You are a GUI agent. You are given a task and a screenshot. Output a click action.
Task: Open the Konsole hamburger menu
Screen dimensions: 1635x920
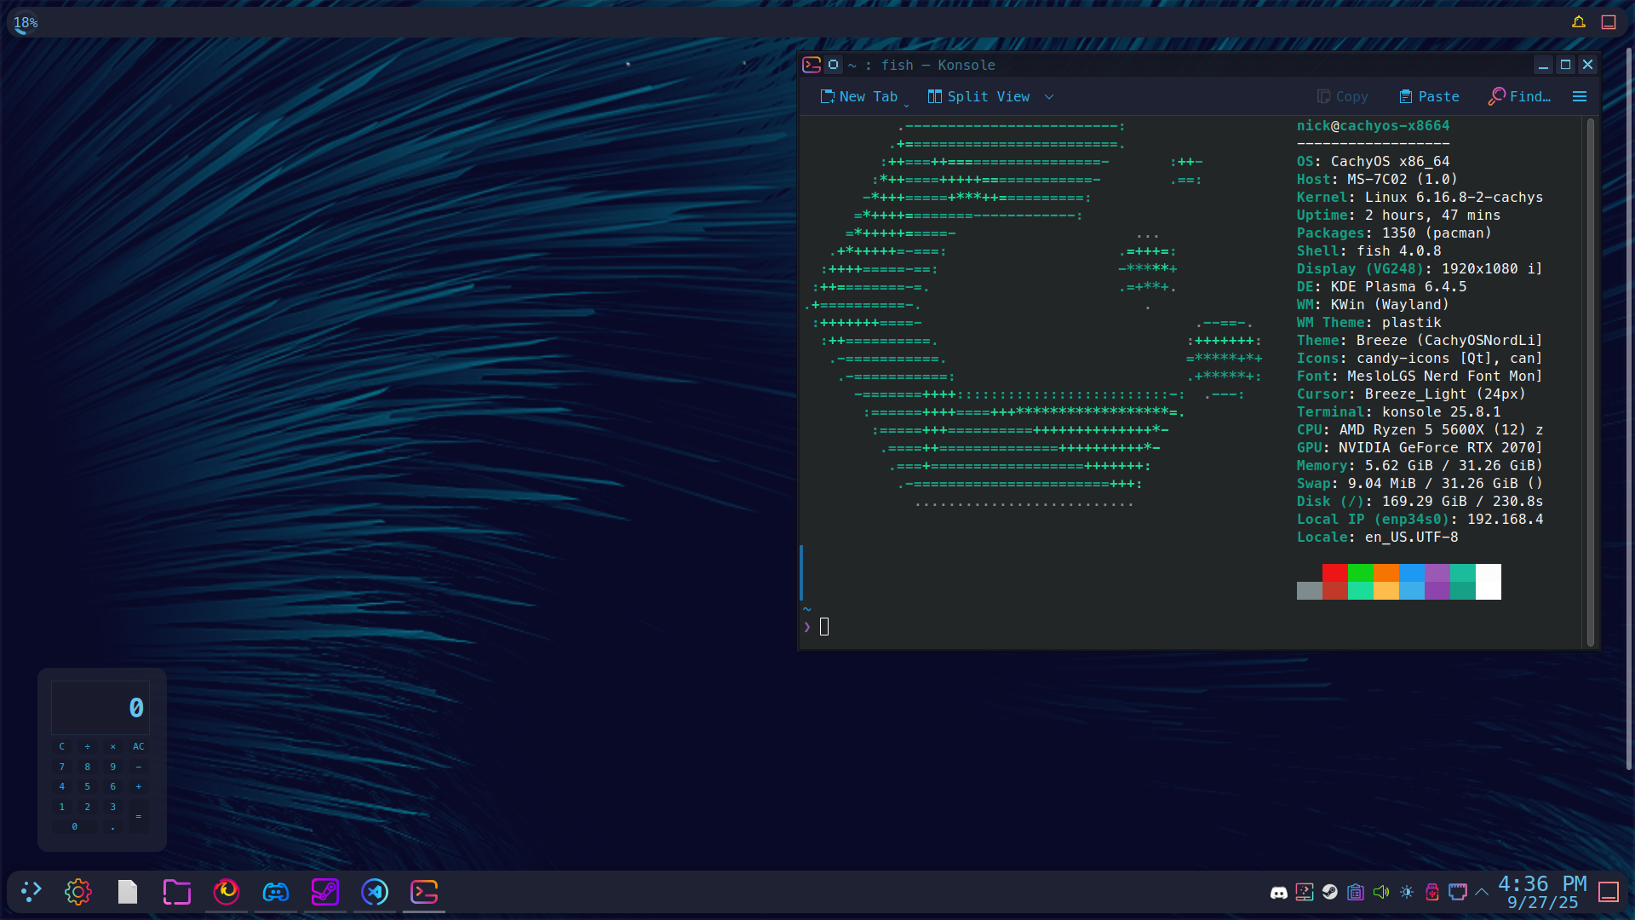click(x=1579, y=96)
